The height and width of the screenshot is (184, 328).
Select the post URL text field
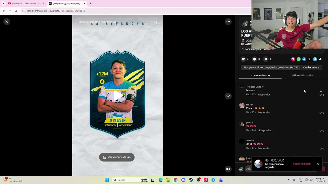tap(271, 67)
